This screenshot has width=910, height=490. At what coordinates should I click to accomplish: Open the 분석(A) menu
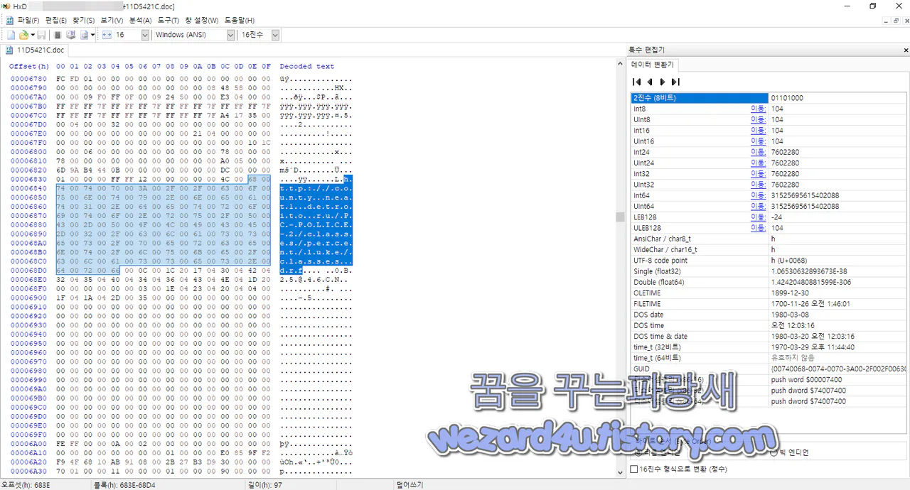(x=140, y=21)
